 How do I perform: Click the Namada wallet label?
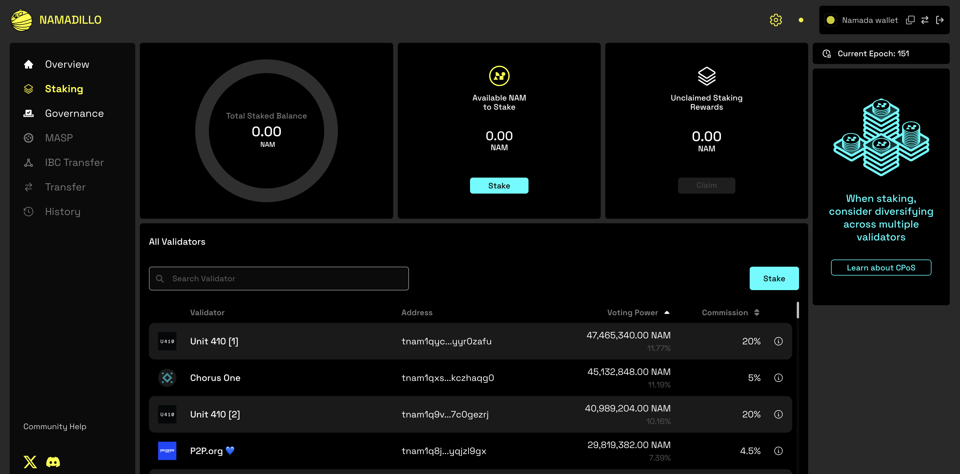[x=870, y=20]
